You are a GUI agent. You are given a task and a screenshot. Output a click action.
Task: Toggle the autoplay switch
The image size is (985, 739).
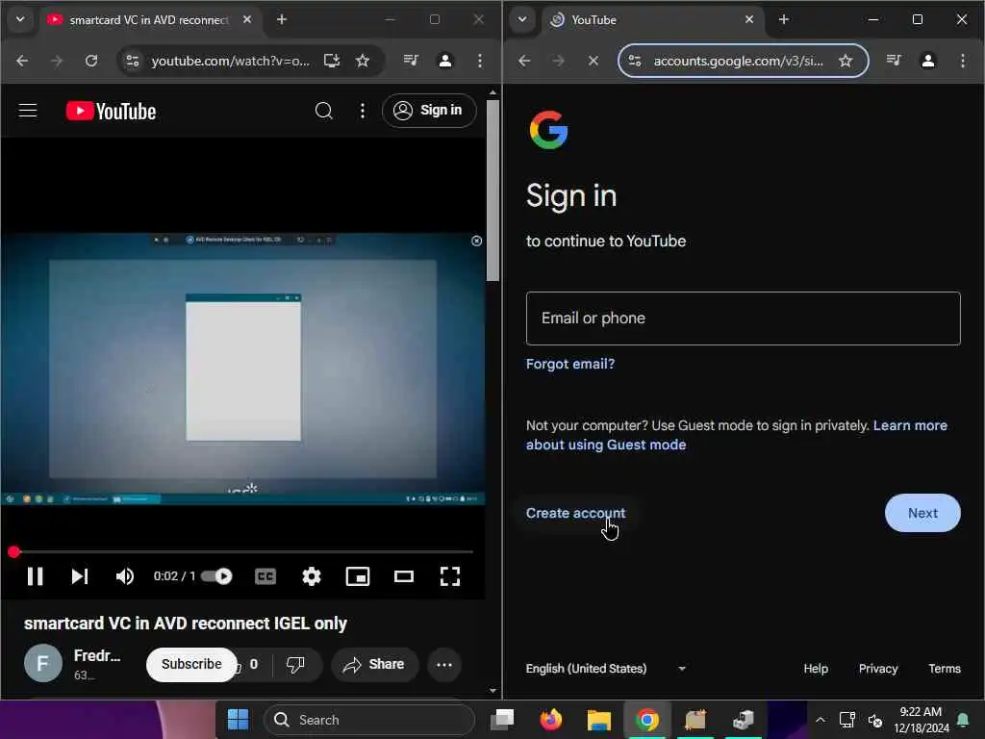pyautogui.click(x=216, y=576)
